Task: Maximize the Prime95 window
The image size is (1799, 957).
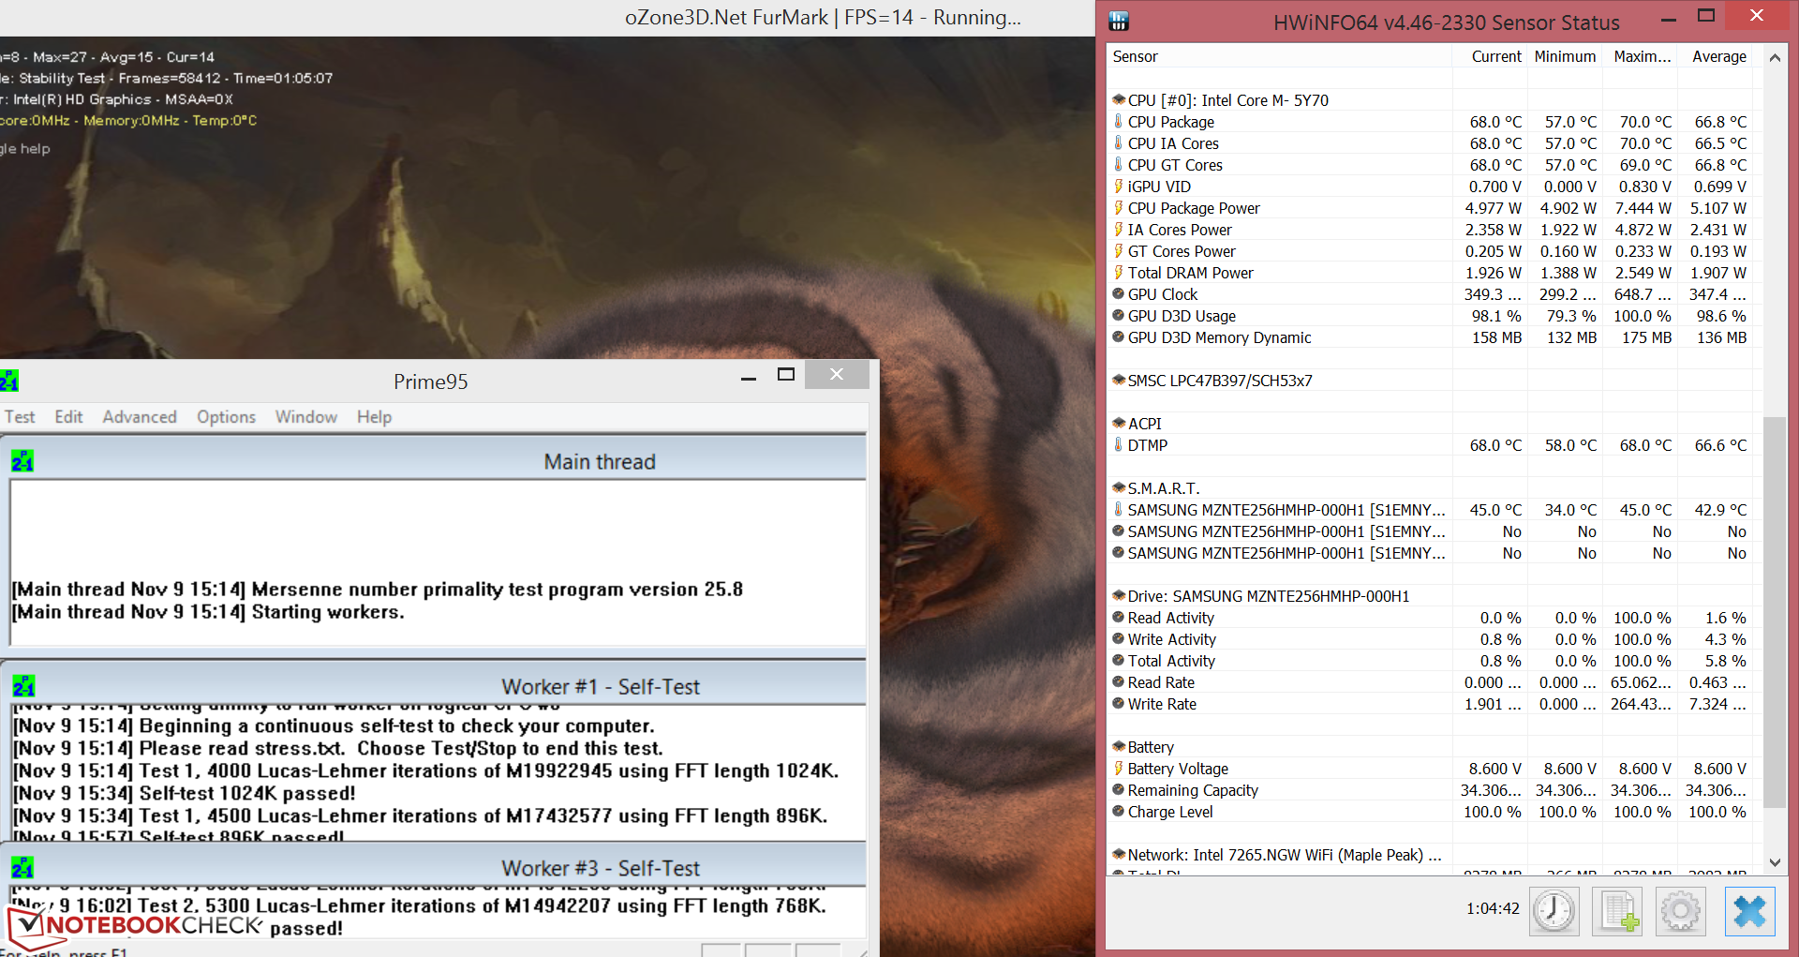Action: [786, 375]
